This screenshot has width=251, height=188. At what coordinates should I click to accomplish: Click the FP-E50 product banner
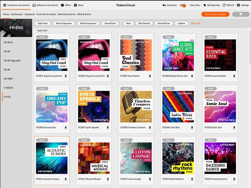(x=16, y=28)
